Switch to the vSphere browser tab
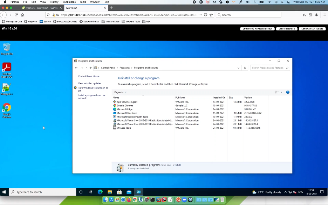 click(39, 8)
